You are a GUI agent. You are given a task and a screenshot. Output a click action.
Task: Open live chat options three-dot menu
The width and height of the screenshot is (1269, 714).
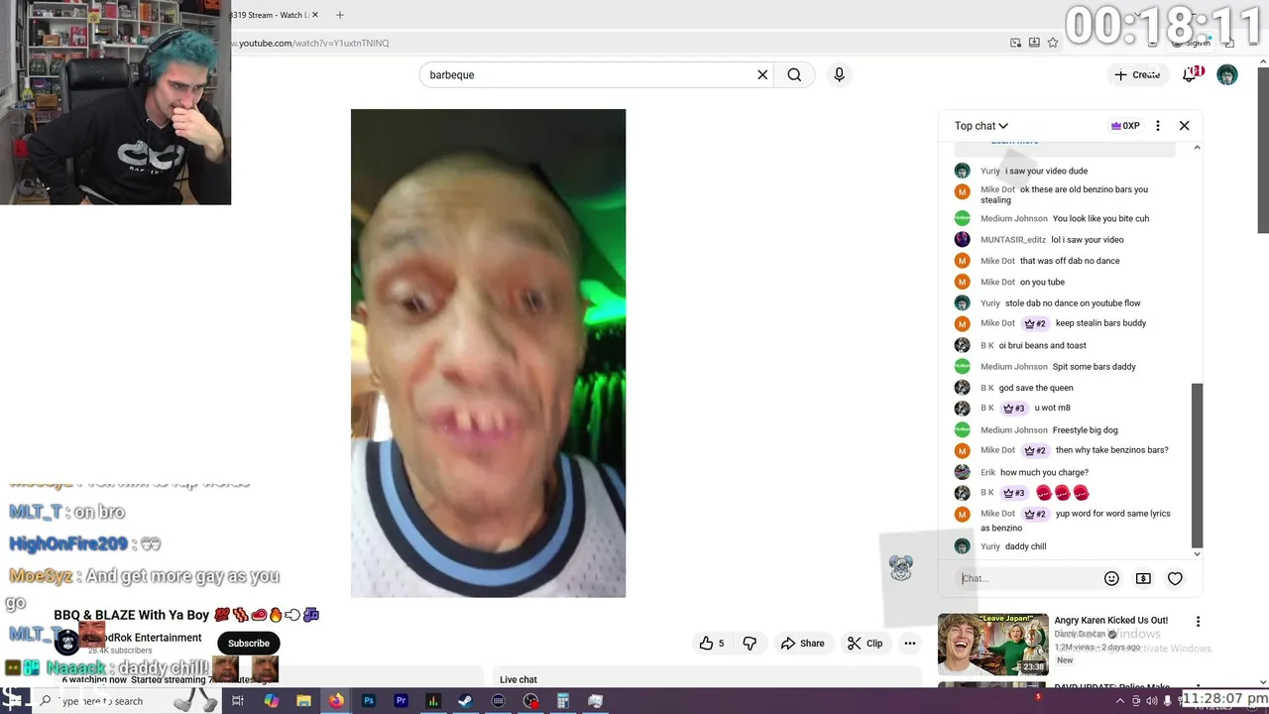coord(1157,126)
